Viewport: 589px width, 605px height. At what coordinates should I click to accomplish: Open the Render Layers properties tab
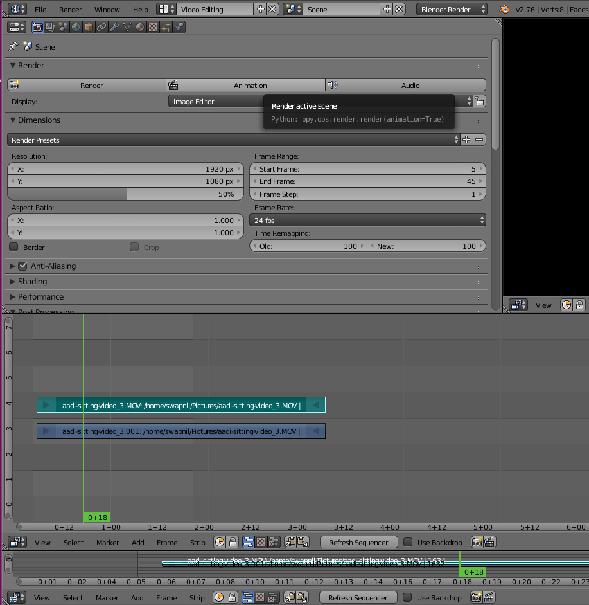point(50,27)
